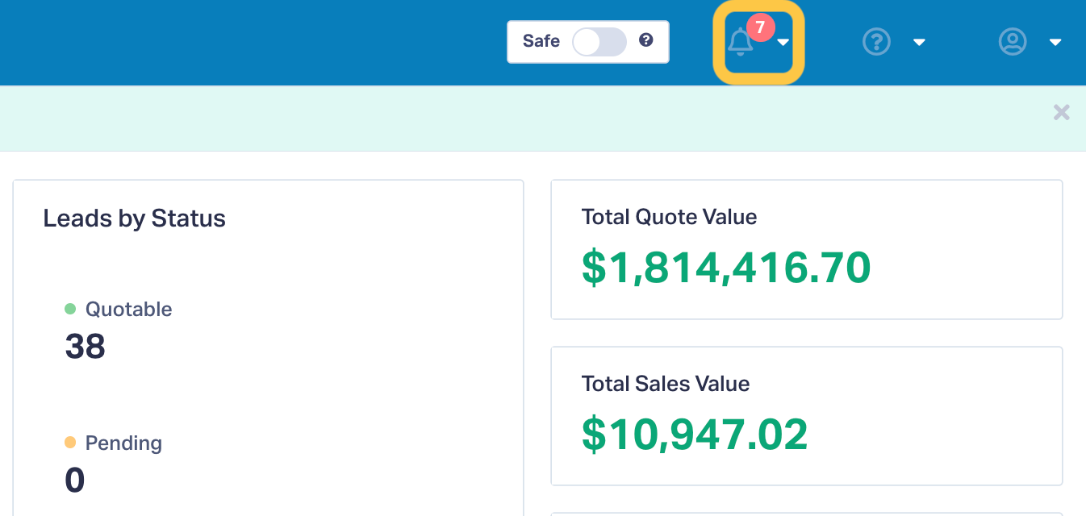Click the Safe label text
The width and height of the screenshot is (1086, 516).
click(x=541, y=41)
